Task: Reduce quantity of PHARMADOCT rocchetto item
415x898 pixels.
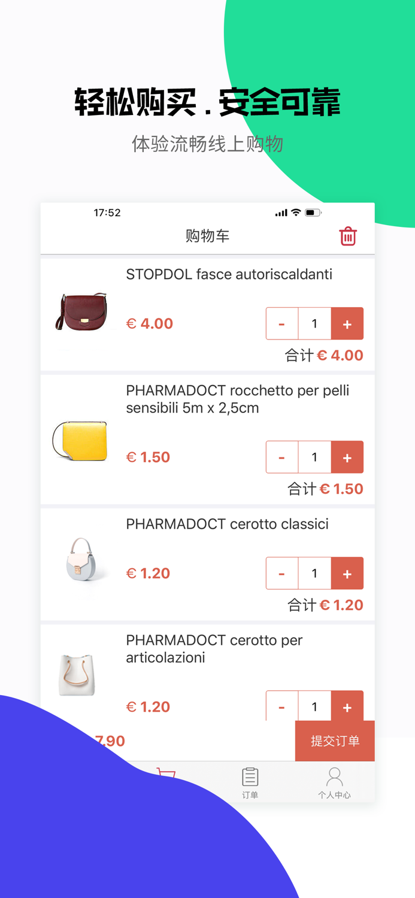Action: 281,457
